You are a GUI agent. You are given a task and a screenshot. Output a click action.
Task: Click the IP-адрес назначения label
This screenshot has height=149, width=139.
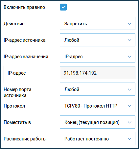click(x=26, y=57)
